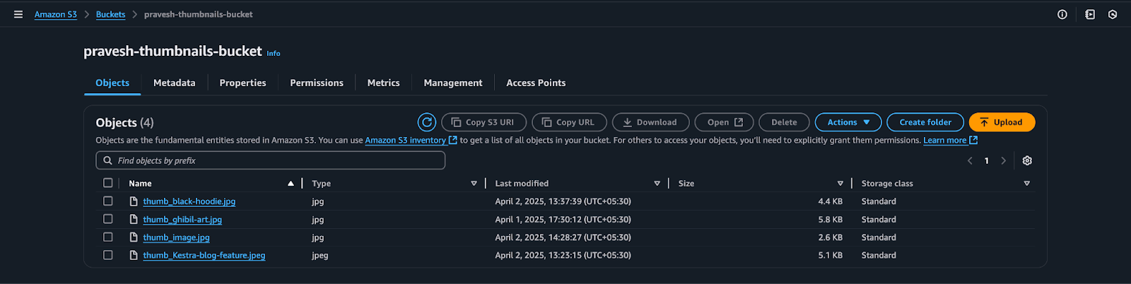
Task: Select the thumb_black-hoodie.jpg checkbox
Action: coord(108,201)
